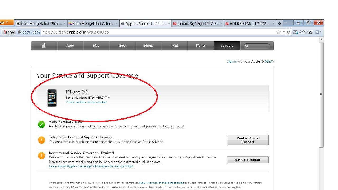Click the Yandex button in address bar
This screenshot has height=190, width=338.
pos(10,32)
